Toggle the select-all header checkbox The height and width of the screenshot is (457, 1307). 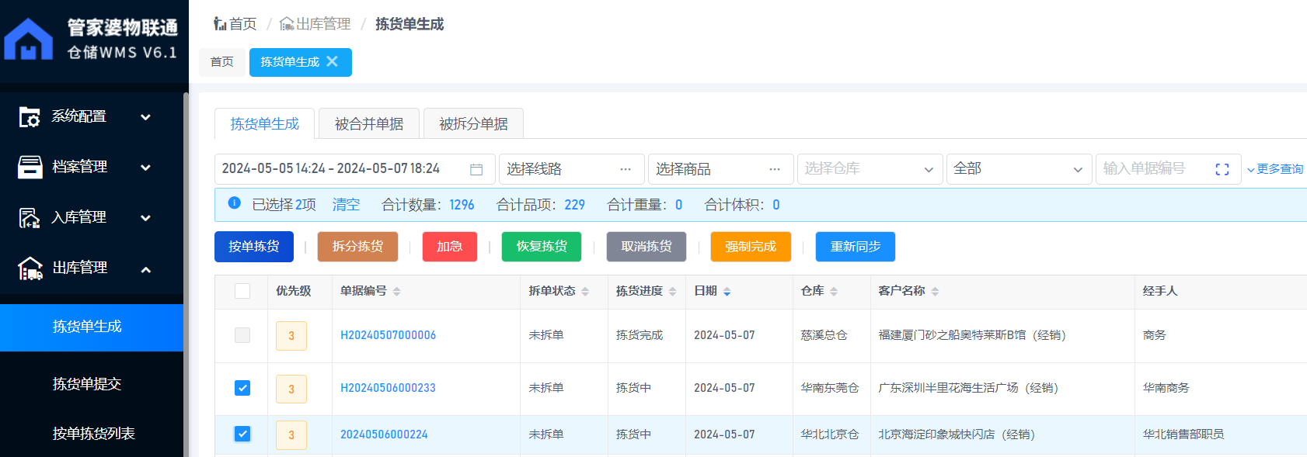(242, 291)
